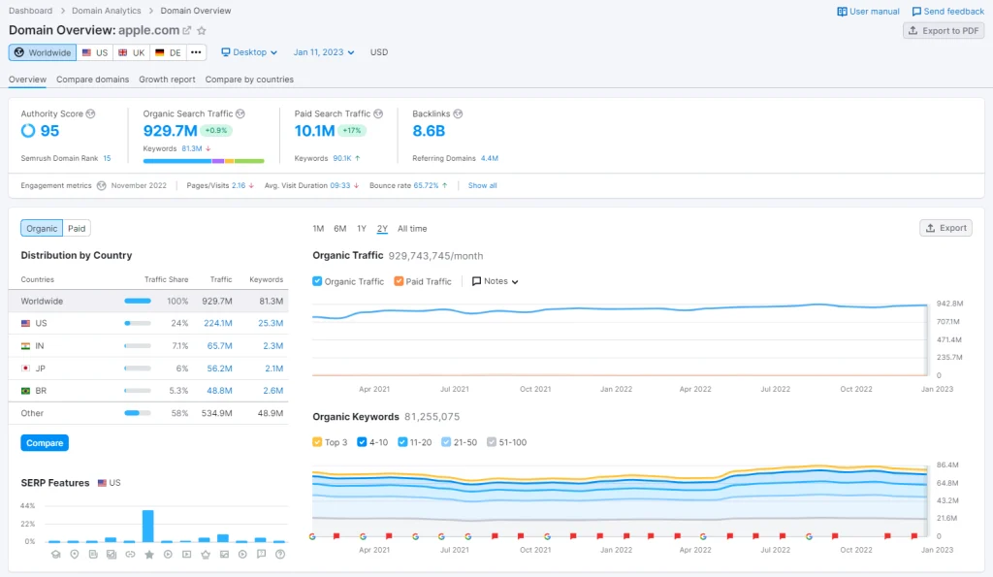Set chart range to 6M
The height and width of the screenshot is (577, 993).
tap(340, 229)
